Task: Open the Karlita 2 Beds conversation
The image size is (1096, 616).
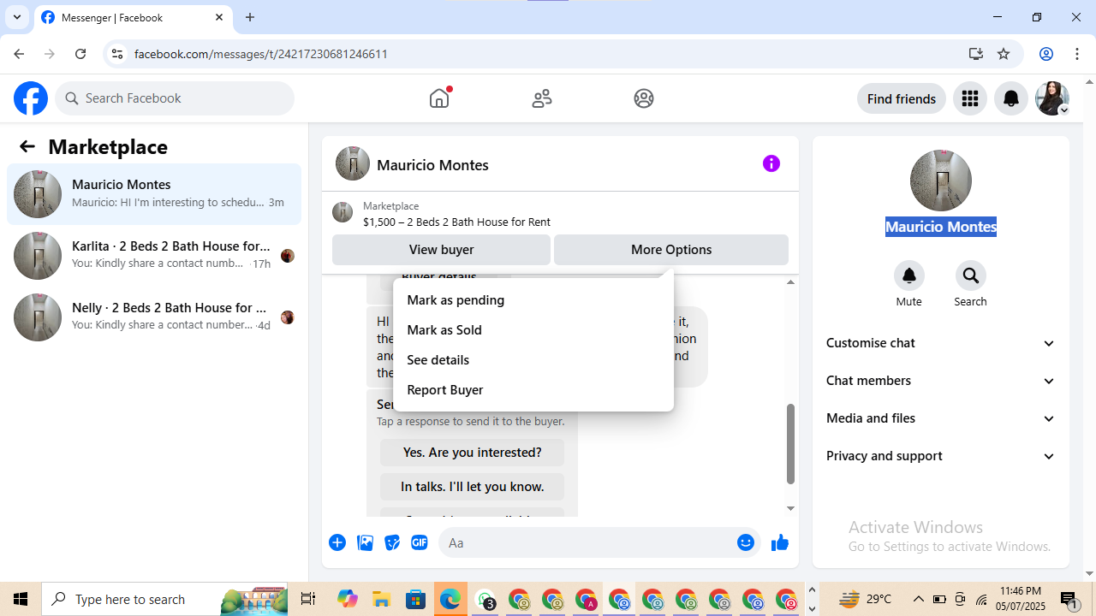Action: [x=154, y=256]
